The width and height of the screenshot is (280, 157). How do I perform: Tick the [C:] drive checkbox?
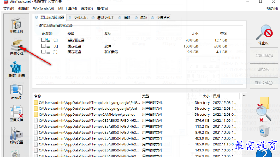[43, 40]
